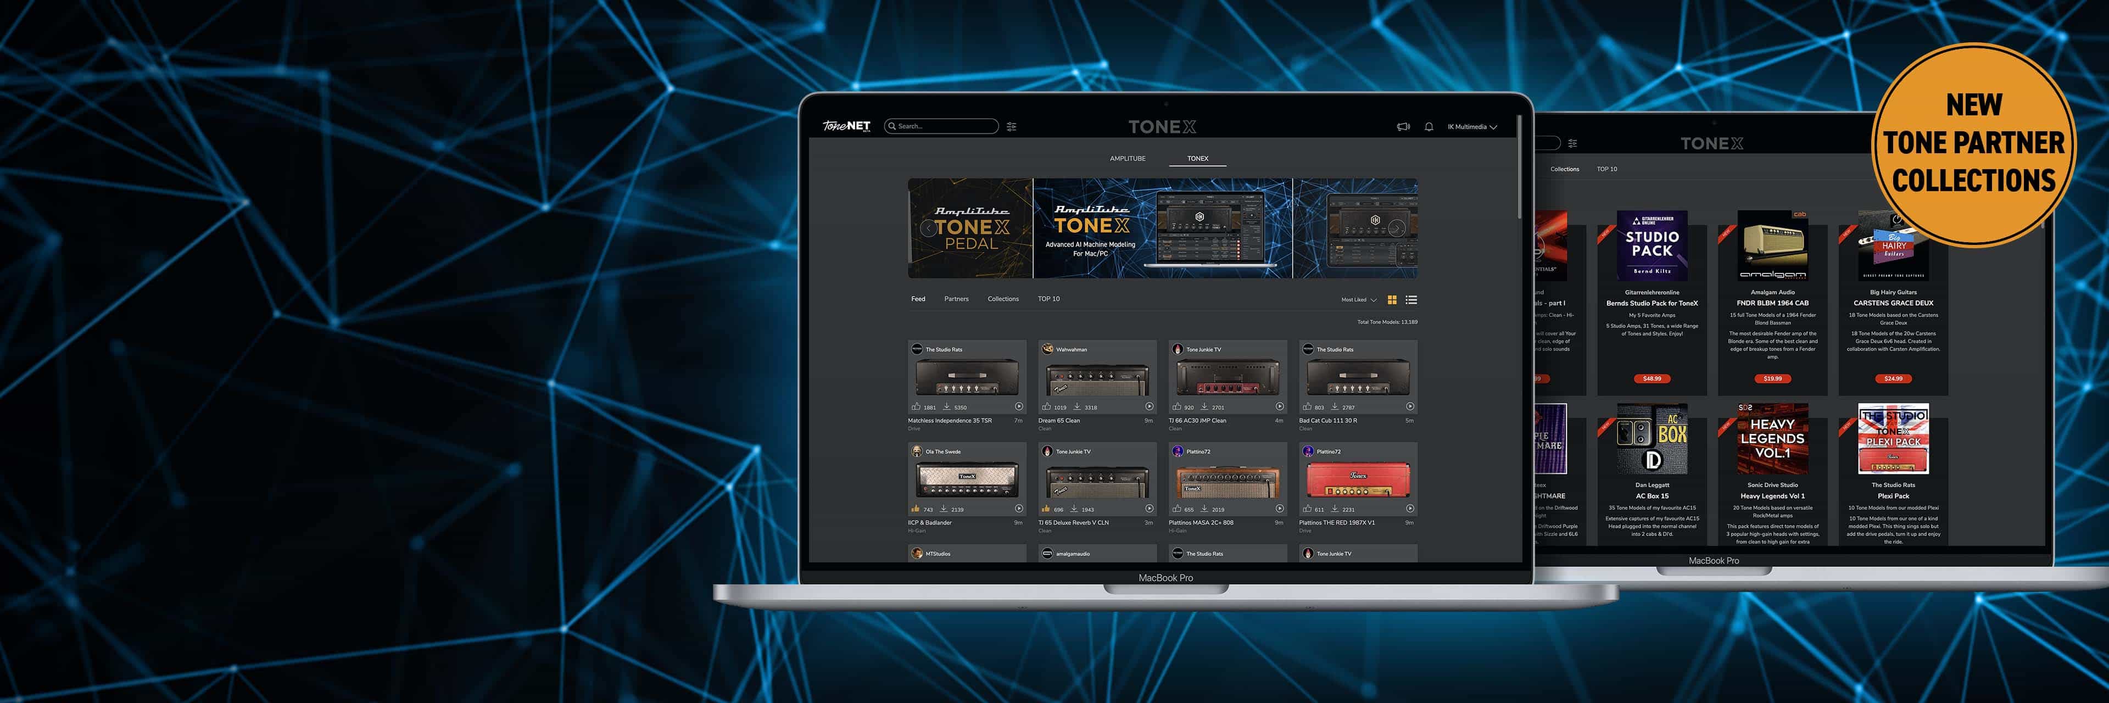Screen dimensions: 2109x703
Task: Download Matchless Independence 35 TSR tone
Action: (x=946, y=406)
